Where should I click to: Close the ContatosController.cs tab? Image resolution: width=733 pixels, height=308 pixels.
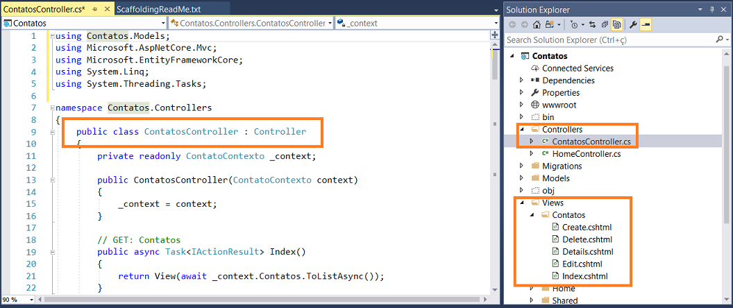coord(106,9)
